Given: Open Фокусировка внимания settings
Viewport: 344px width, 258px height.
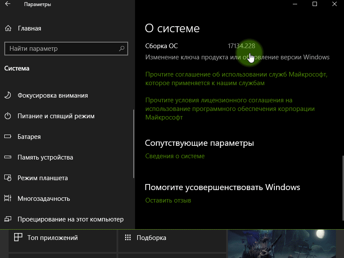Looking at the screenshot, I should [52, 95].
